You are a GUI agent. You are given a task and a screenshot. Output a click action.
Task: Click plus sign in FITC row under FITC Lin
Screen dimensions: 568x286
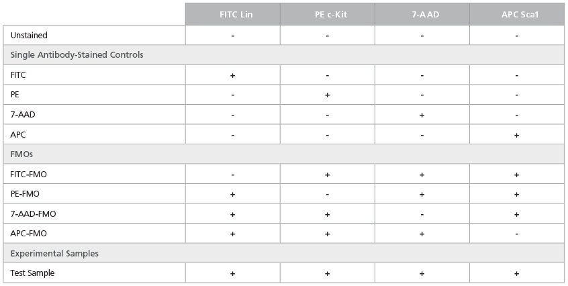click(232, 75)
